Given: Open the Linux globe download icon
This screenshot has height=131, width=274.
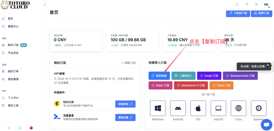Looking at the screenshot, I should [x=239, y=108].
